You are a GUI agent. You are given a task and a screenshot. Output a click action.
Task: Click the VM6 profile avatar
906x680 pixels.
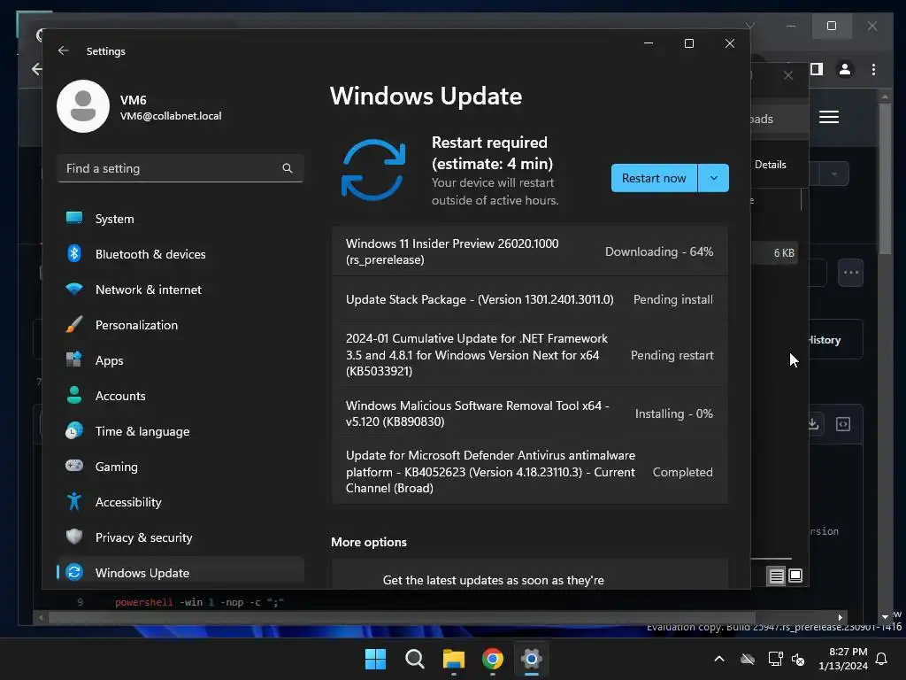(83, 106)
